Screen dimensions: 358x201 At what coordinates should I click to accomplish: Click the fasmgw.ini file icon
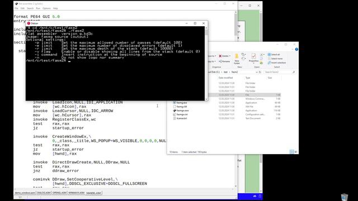coord(175,114)
